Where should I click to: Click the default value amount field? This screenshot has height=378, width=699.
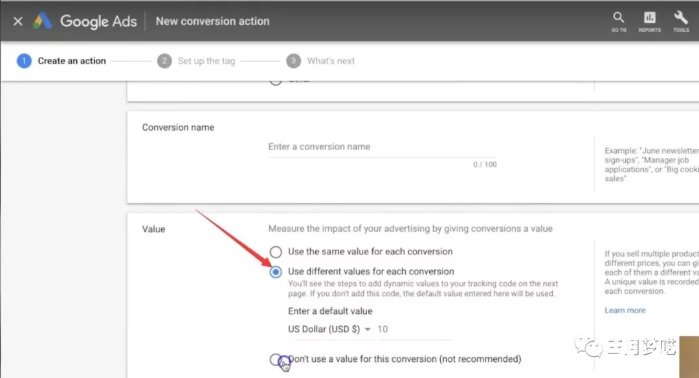tap(413, 329)
